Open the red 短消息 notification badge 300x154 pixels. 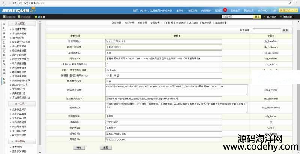(x=225, y=10)
